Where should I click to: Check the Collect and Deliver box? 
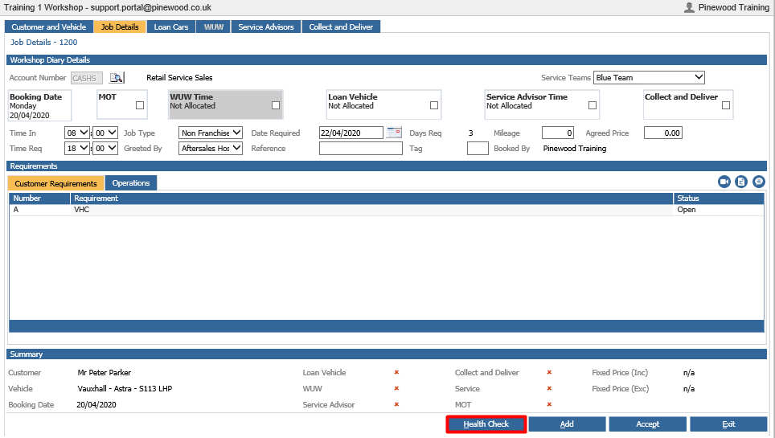(726, 105)
